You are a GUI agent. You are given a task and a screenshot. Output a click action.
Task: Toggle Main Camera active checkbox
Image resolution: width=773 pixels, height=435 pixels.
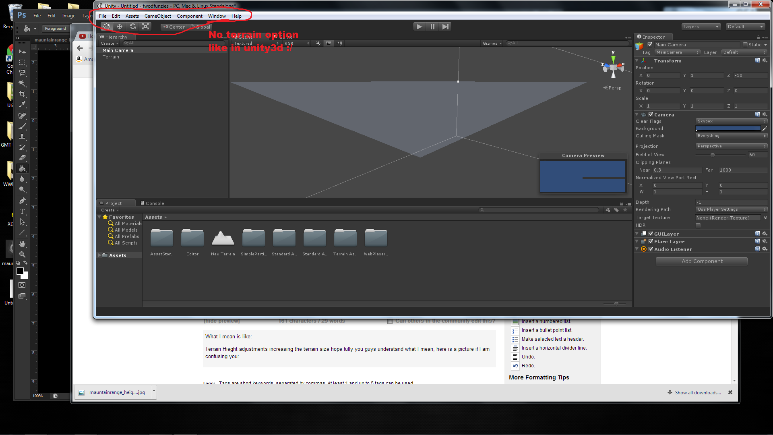(x=650, y=44)
